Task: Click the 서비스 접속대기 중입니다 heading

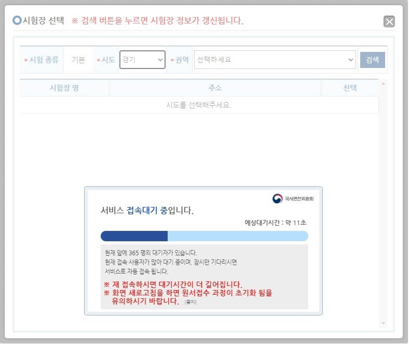Action: point(147,210)
